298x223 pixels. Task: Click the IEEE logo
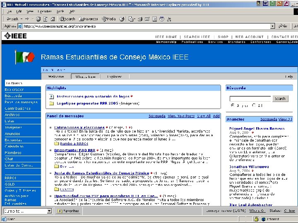15,36
